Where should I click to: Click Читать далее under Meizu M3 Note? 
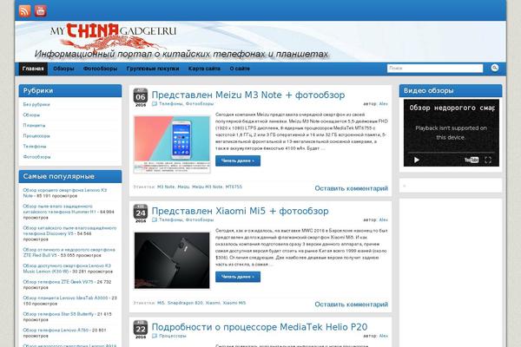[x=238, y=160]
